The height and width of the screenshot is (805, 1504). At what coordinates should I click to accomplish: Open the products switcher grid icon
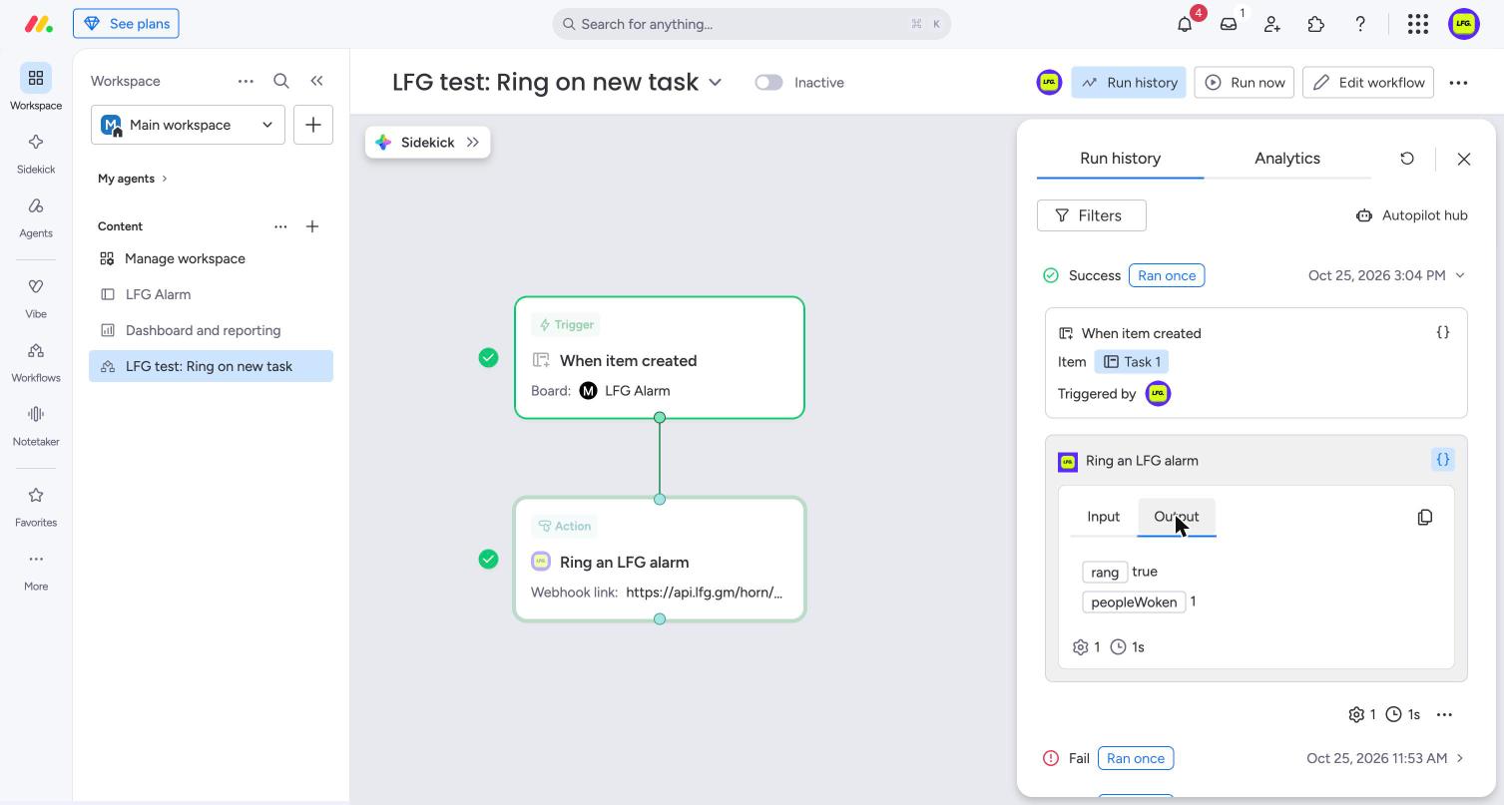pos(1418,24)
